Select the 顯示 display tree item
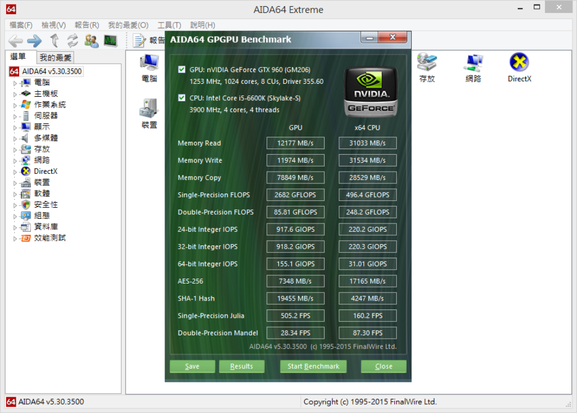 [x=42, y=127]
